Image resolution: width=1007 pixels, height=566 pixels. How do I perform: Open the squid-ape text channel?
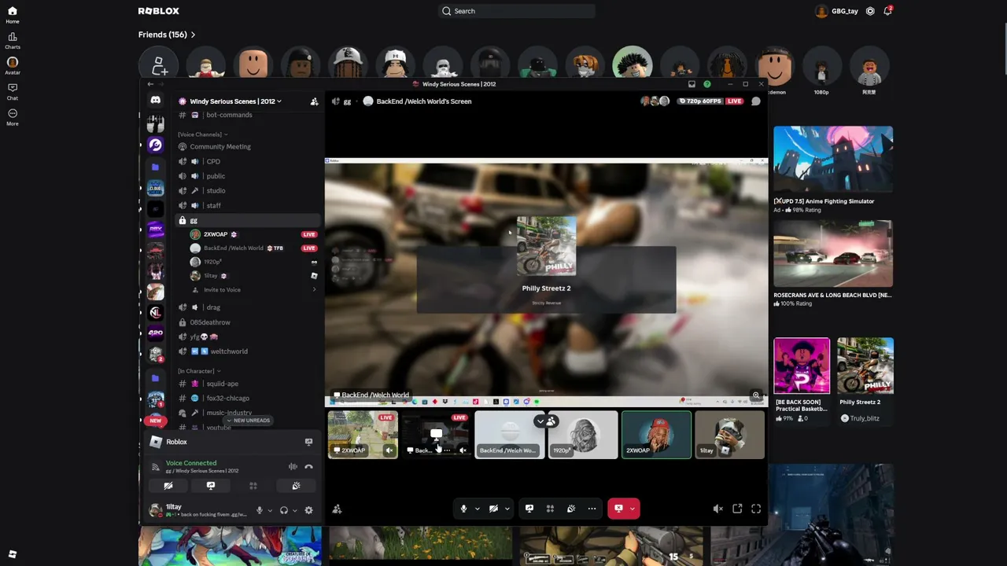pyautogui.click(x=248, y=384)
